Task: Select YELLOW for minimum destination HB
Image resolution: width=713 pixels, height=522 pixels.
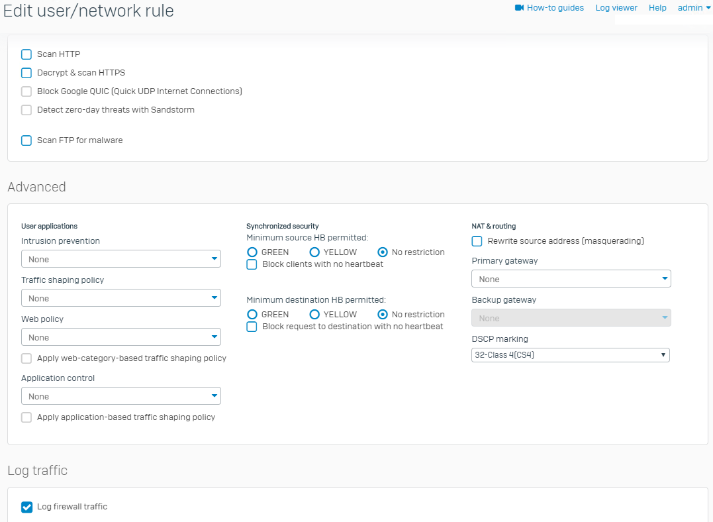Action: [x=314, y=315]
